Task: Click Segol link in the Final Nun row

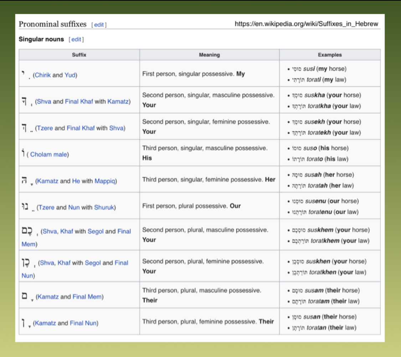Action: coord(93,263)
